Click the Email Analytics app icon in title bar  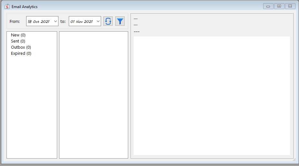click(7, 6)
